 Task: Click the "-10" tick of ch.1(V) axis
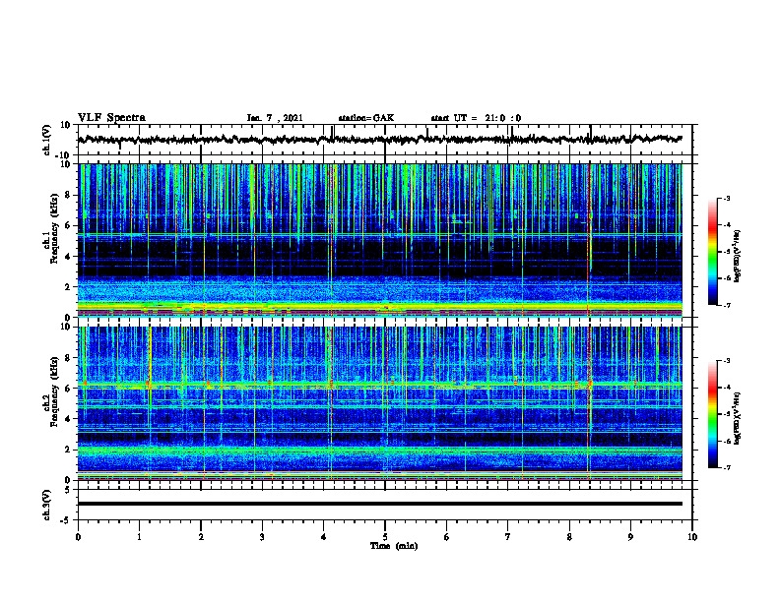(x=64, y=155)
